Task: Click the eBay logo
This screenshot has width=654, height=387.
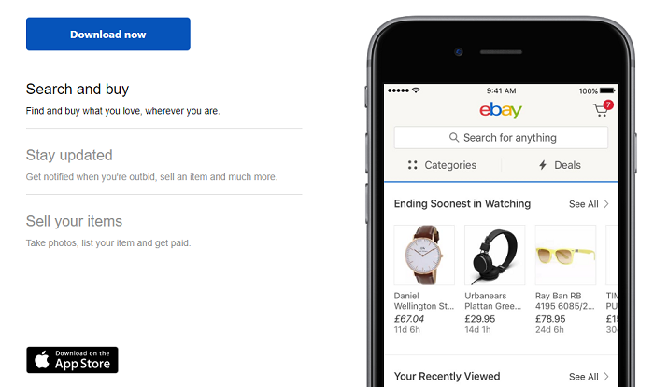Action: (501, 110)
